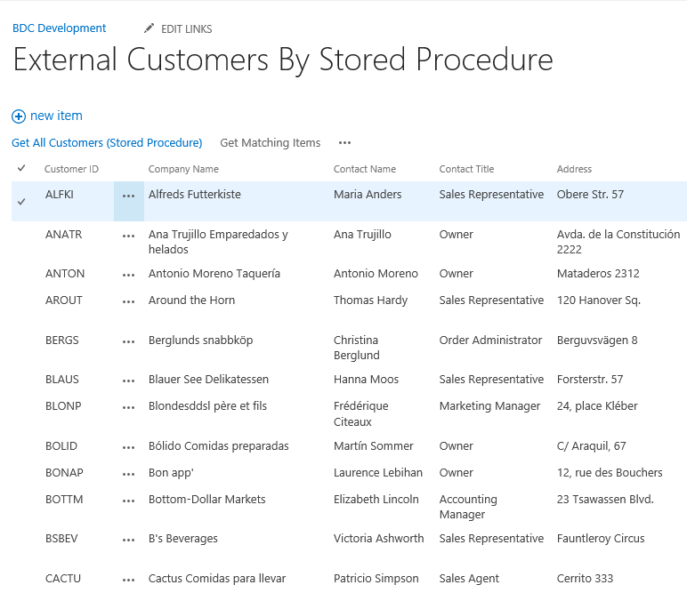This screenshot has width=687, height=593.
Task: Open the ellipsis menu for Bottom-Dollar Markets
Action: tap(129, 501)
